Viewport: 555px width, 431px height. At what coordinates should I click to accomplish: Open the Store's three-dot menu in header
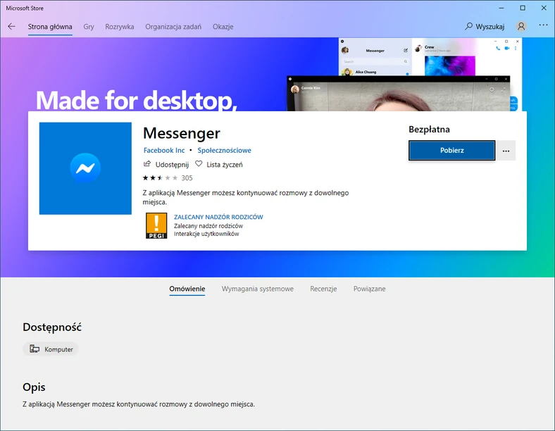543,25
